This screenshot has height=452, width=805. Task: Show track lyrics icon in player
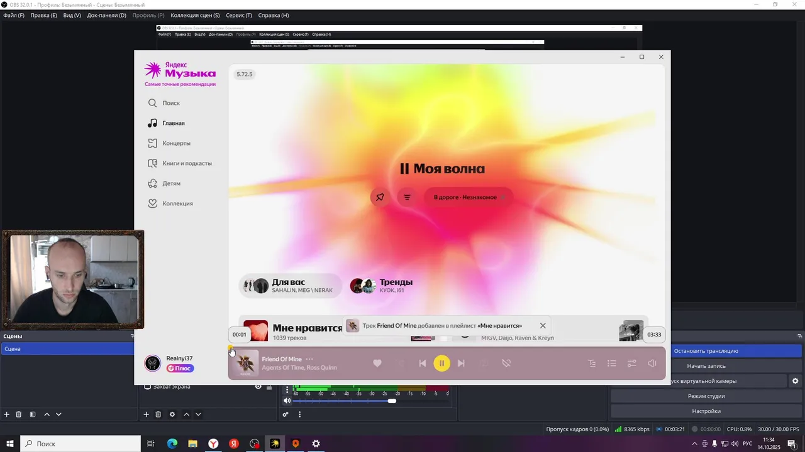click(x=591, y=363)
